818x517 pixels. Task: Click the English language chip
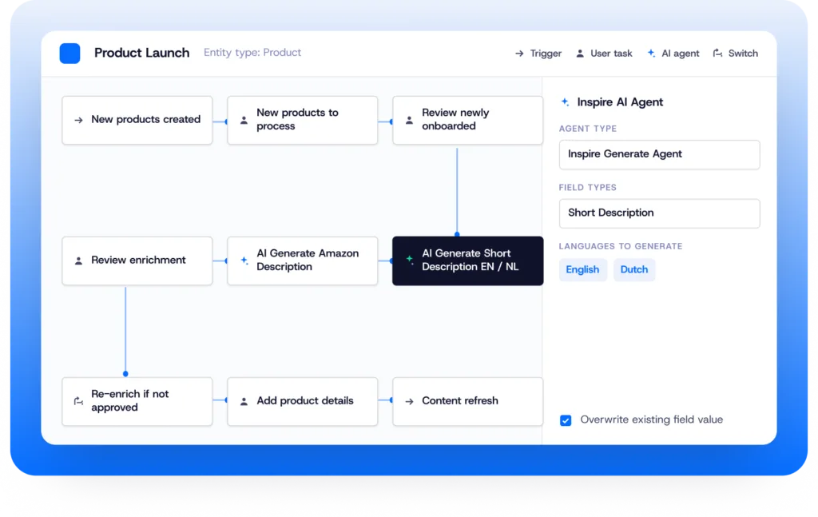pos(582,270)
